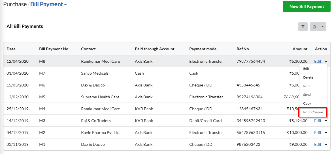Choose Delete in the action menu
Image resolution: width=332 pixels, height=154 pixels.
(308, 77)
